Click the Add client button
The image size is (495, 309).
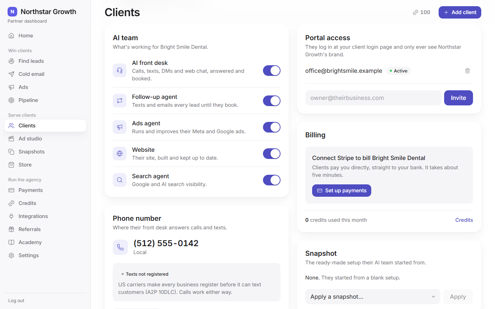coord(460,12)
